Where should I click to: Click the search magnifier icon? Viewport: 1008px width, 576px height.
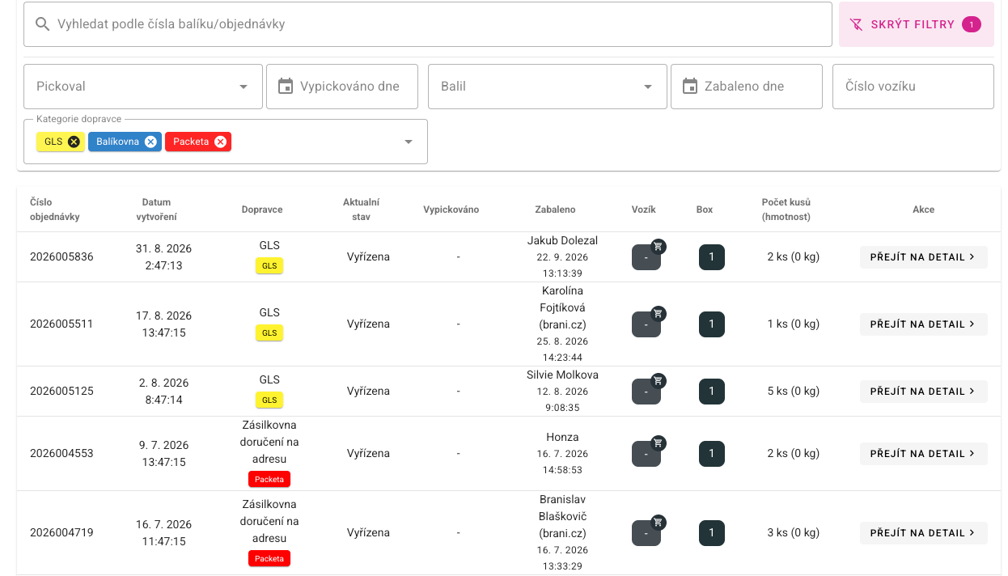pos(43,24)
